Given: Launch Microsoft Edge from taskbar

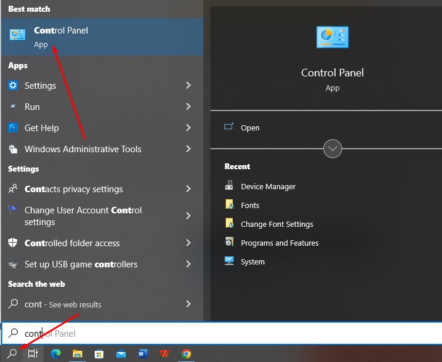Looking at the screenshot, I should [x=56, y=354].
